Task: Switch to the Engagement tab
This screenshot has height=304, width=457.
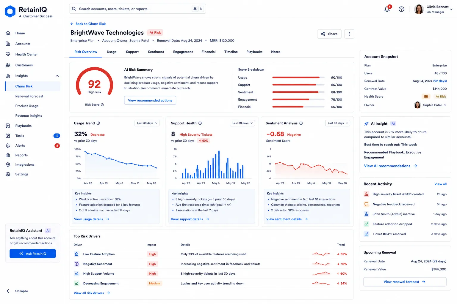Action: coord(183,52)
